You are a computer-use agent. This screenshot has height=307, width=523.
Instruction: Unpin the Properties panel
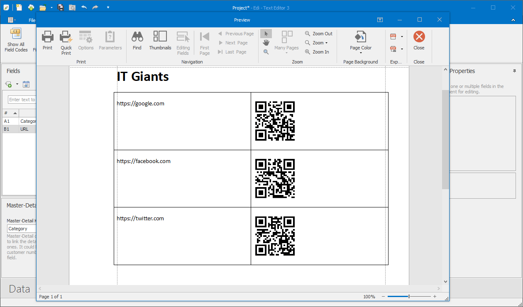[x=514, y=71]
